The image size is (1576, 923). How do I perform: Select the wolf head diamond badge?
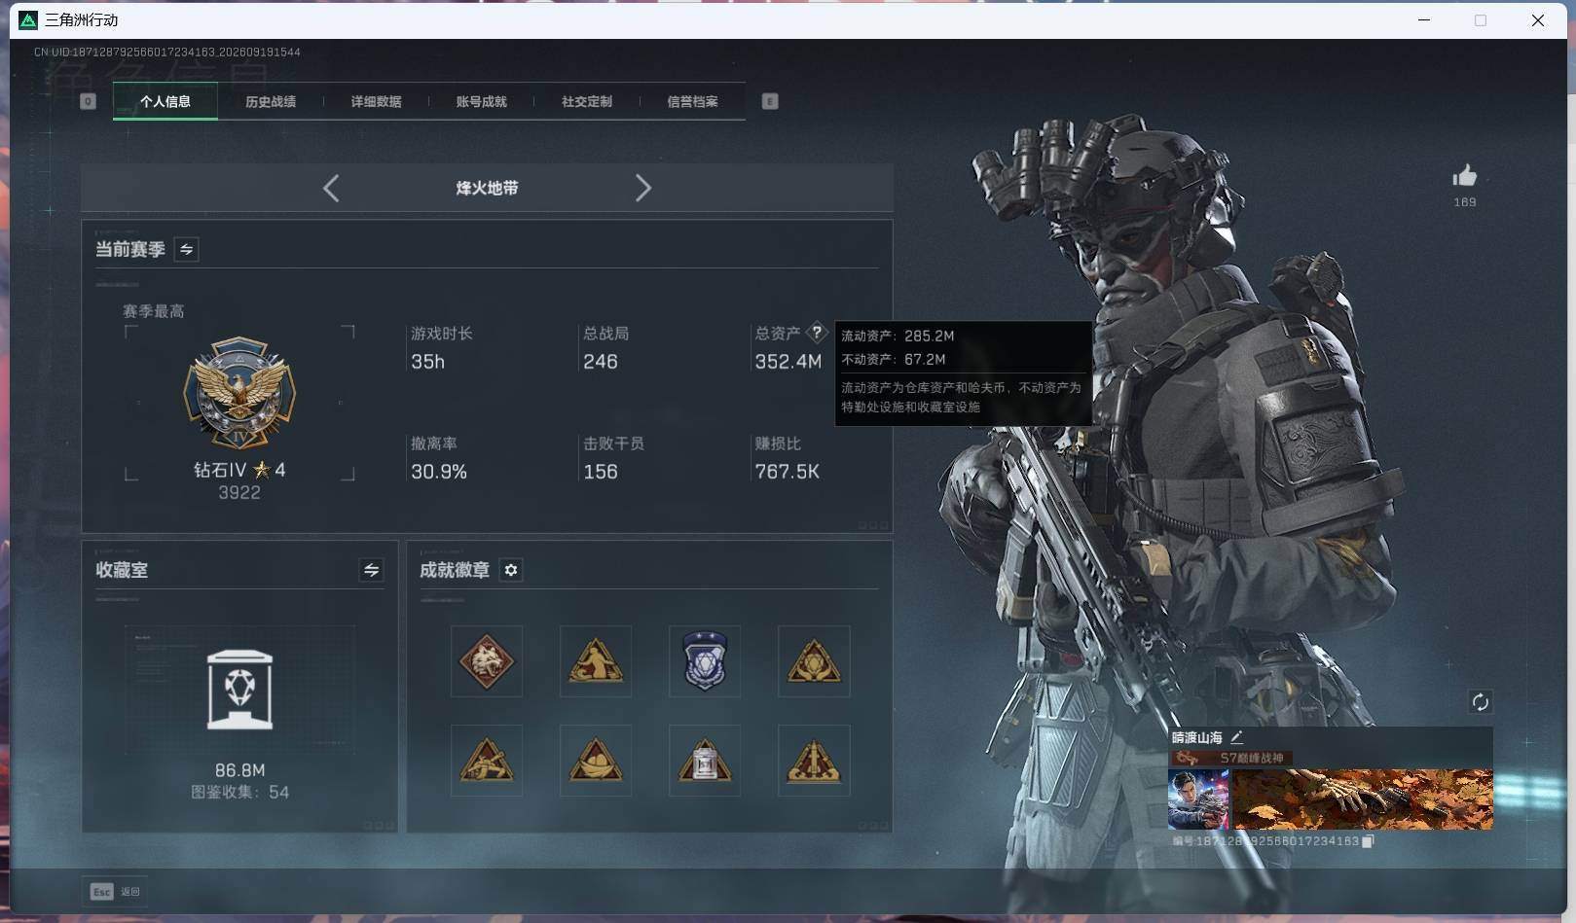tap(487, 661)
